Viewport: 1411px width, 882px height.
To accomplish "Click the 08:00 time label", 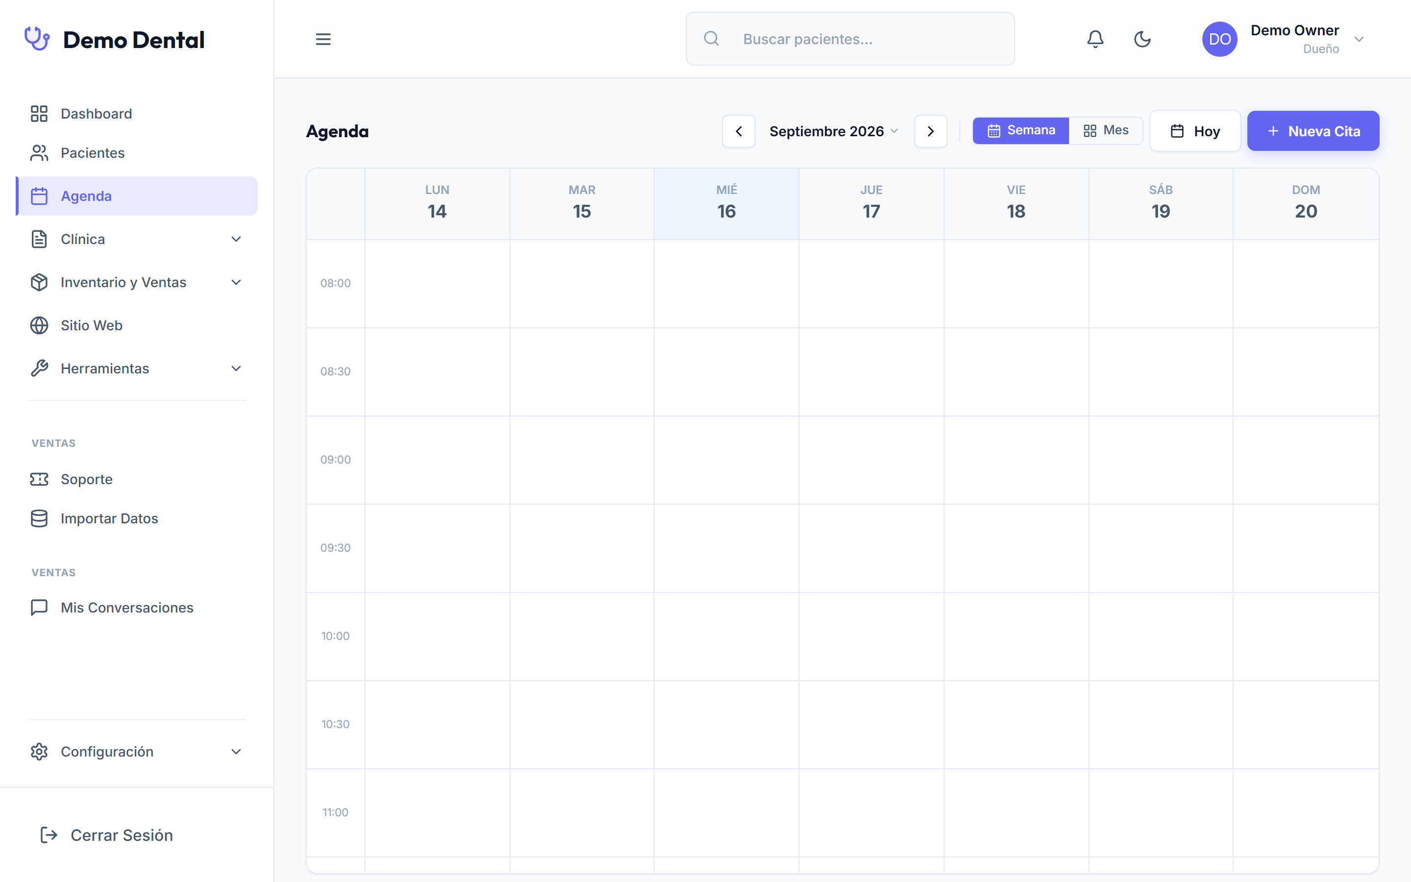I will pos(335,284).
